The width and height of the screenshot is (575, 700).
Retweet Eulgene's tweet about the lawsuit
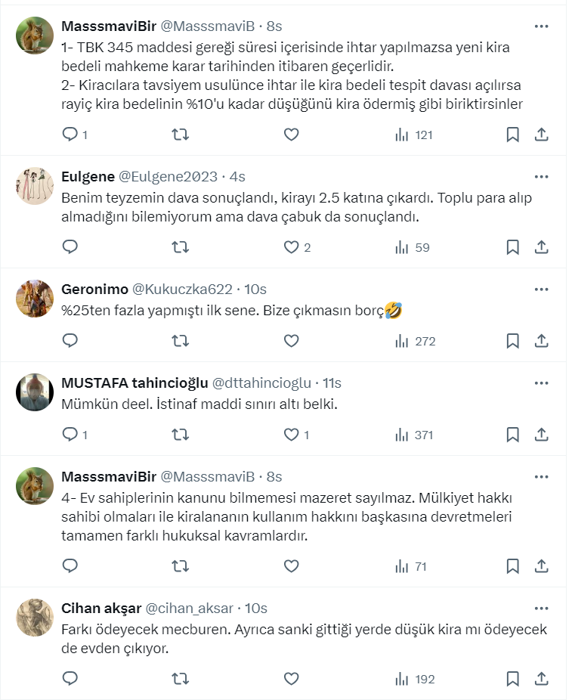181,247
